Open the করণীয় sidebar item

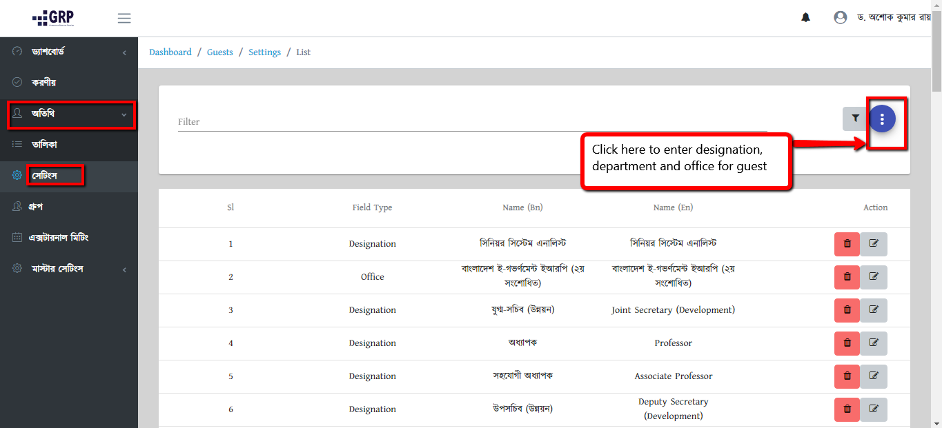coord(69,82)
